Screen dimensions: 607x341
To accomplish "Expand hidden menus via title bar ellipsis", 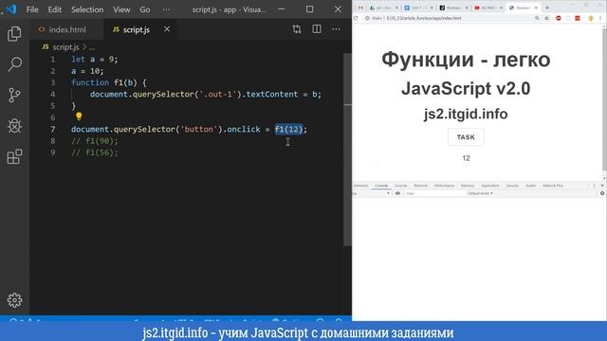I will tap(166, 9).
